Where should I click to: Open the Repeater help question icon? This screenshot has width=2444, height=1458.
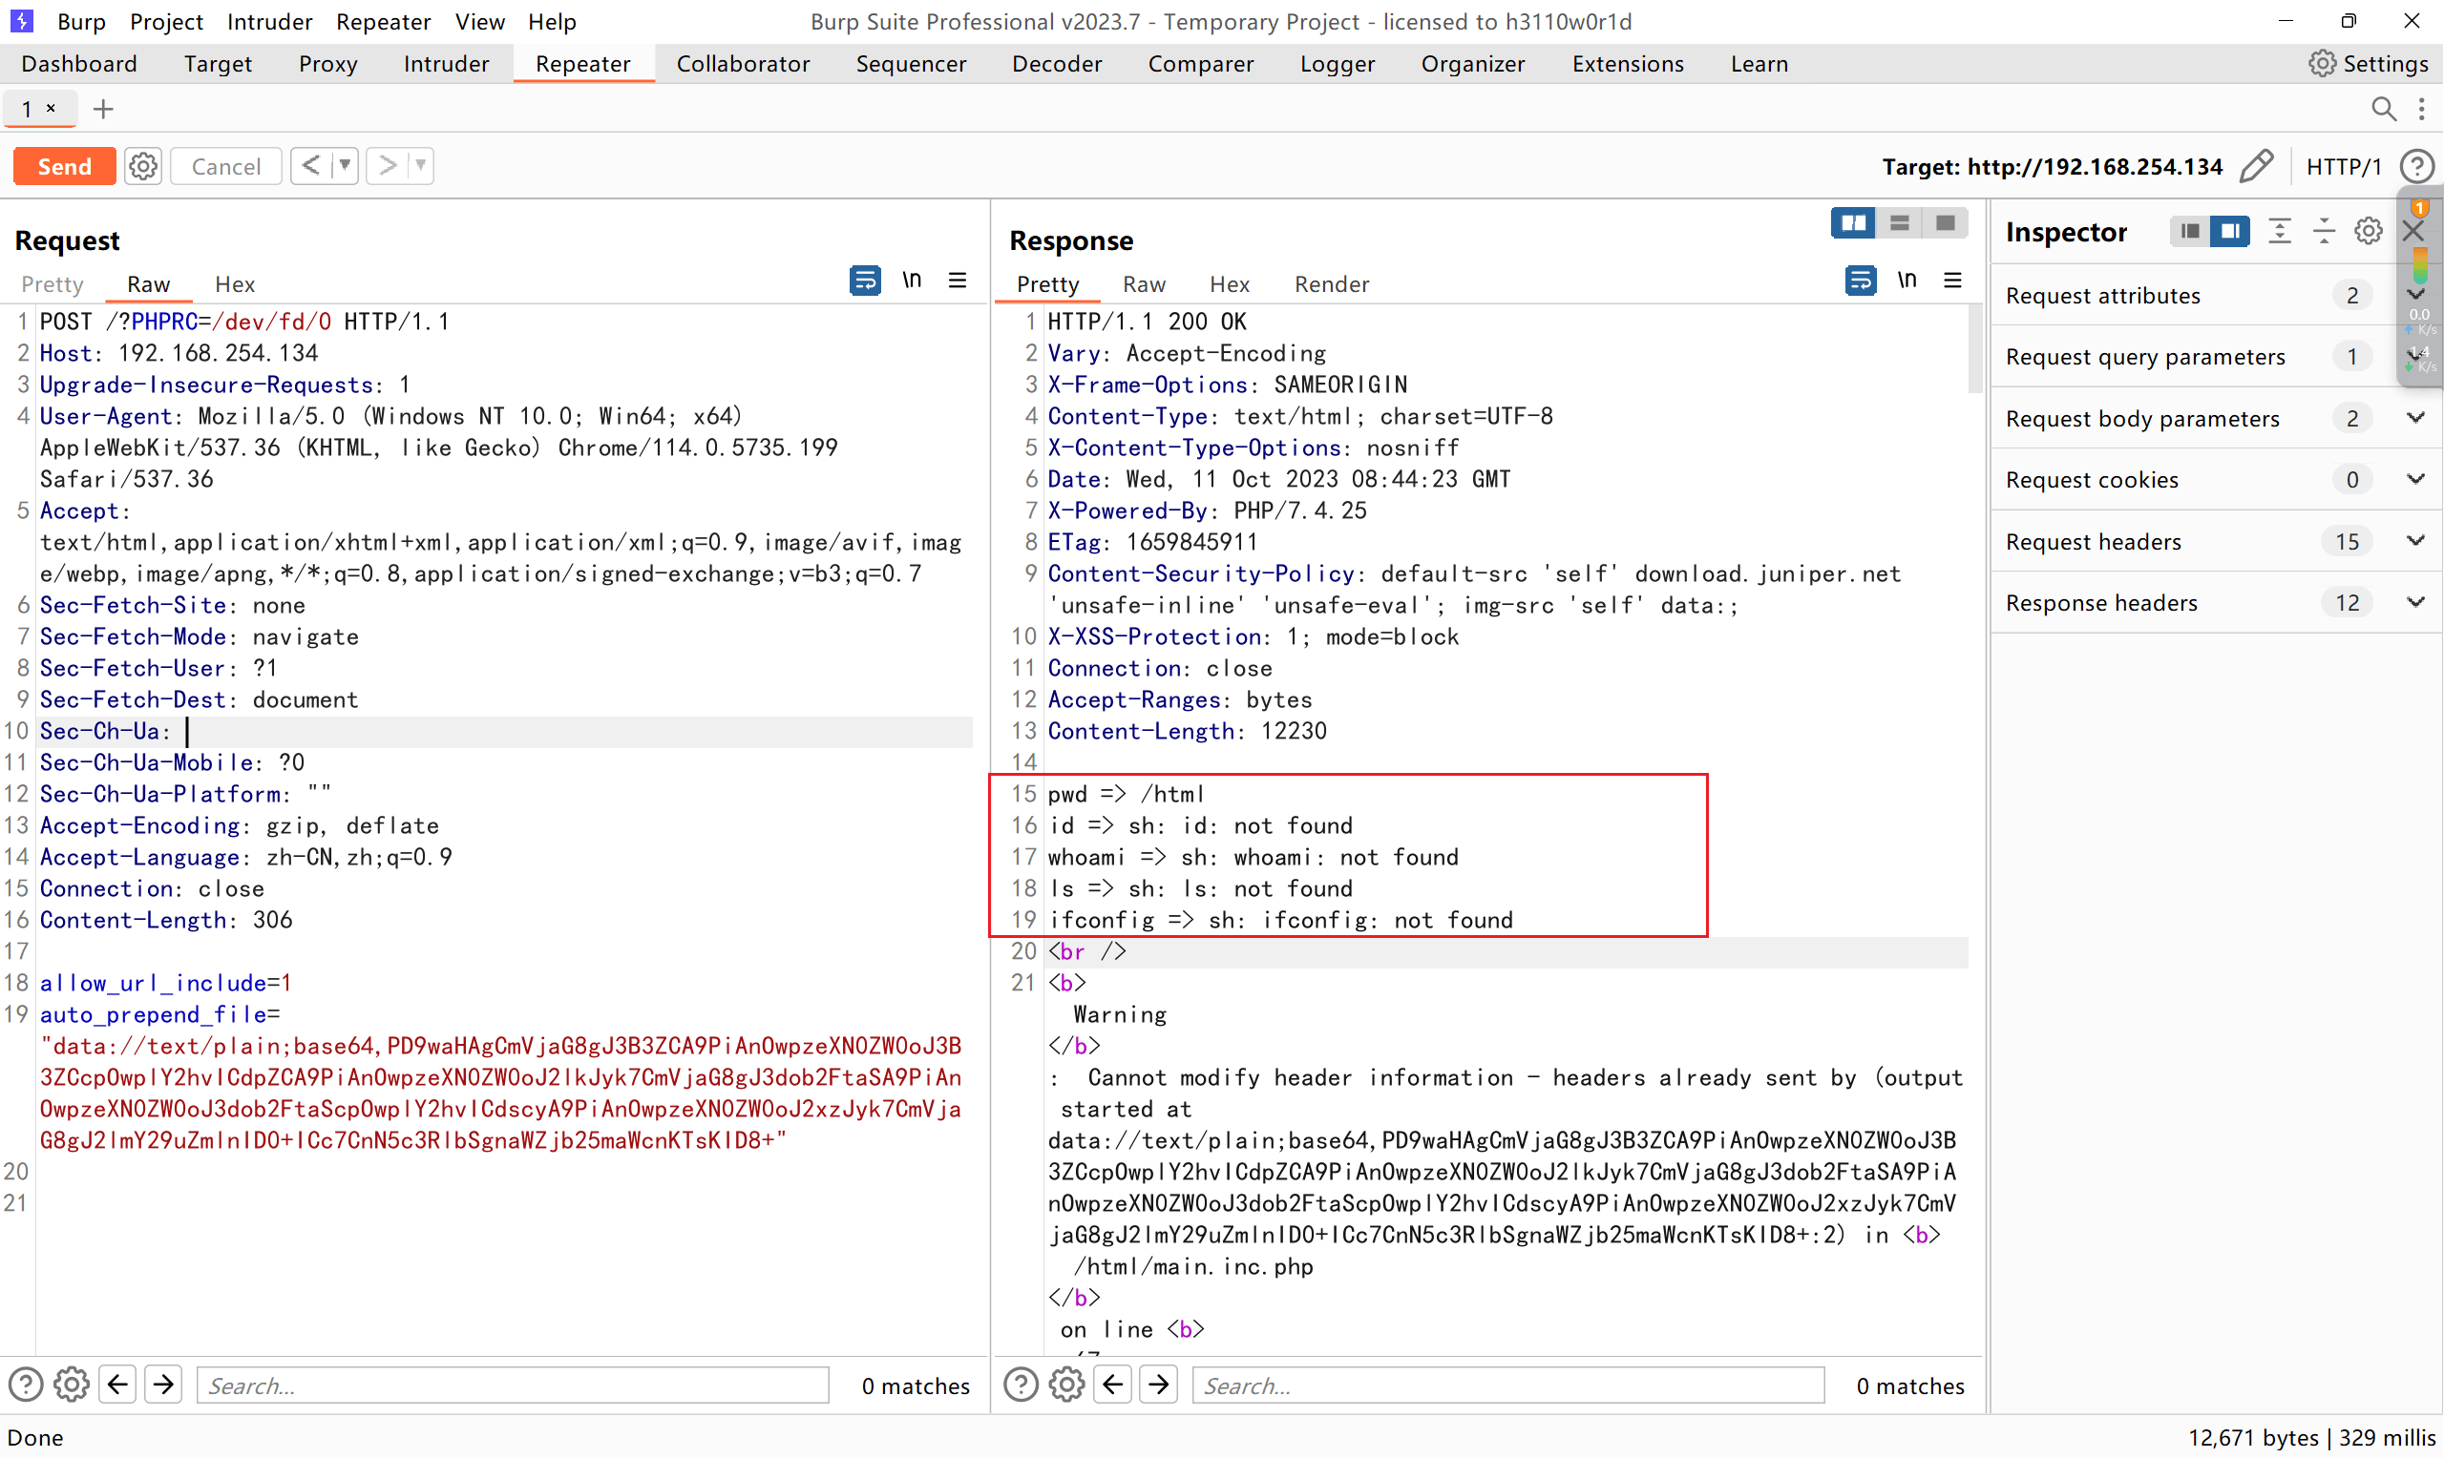[2416, 166]
